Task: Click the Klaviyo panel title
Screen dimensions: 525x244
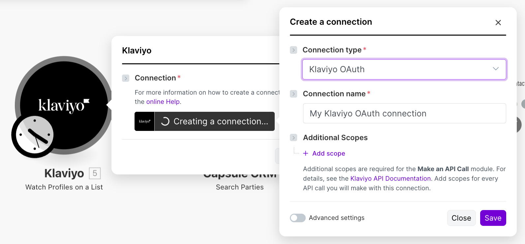Action: point(137,50)
